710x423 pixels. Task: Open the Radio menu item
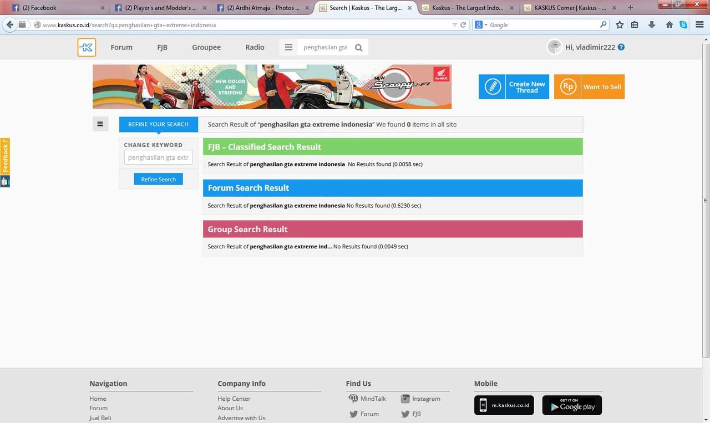pyautogui.click(x=255, y=47)
